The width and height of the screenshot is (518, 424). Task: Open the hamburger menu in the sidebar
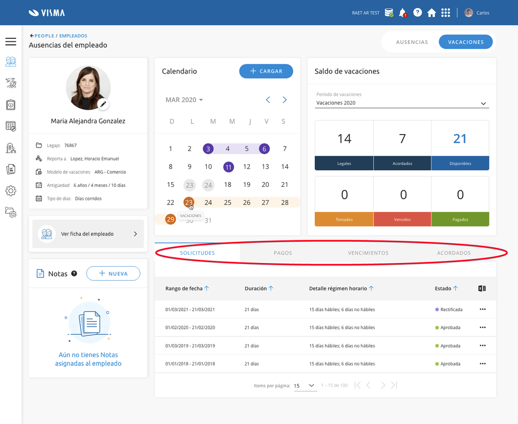(10, 41)
